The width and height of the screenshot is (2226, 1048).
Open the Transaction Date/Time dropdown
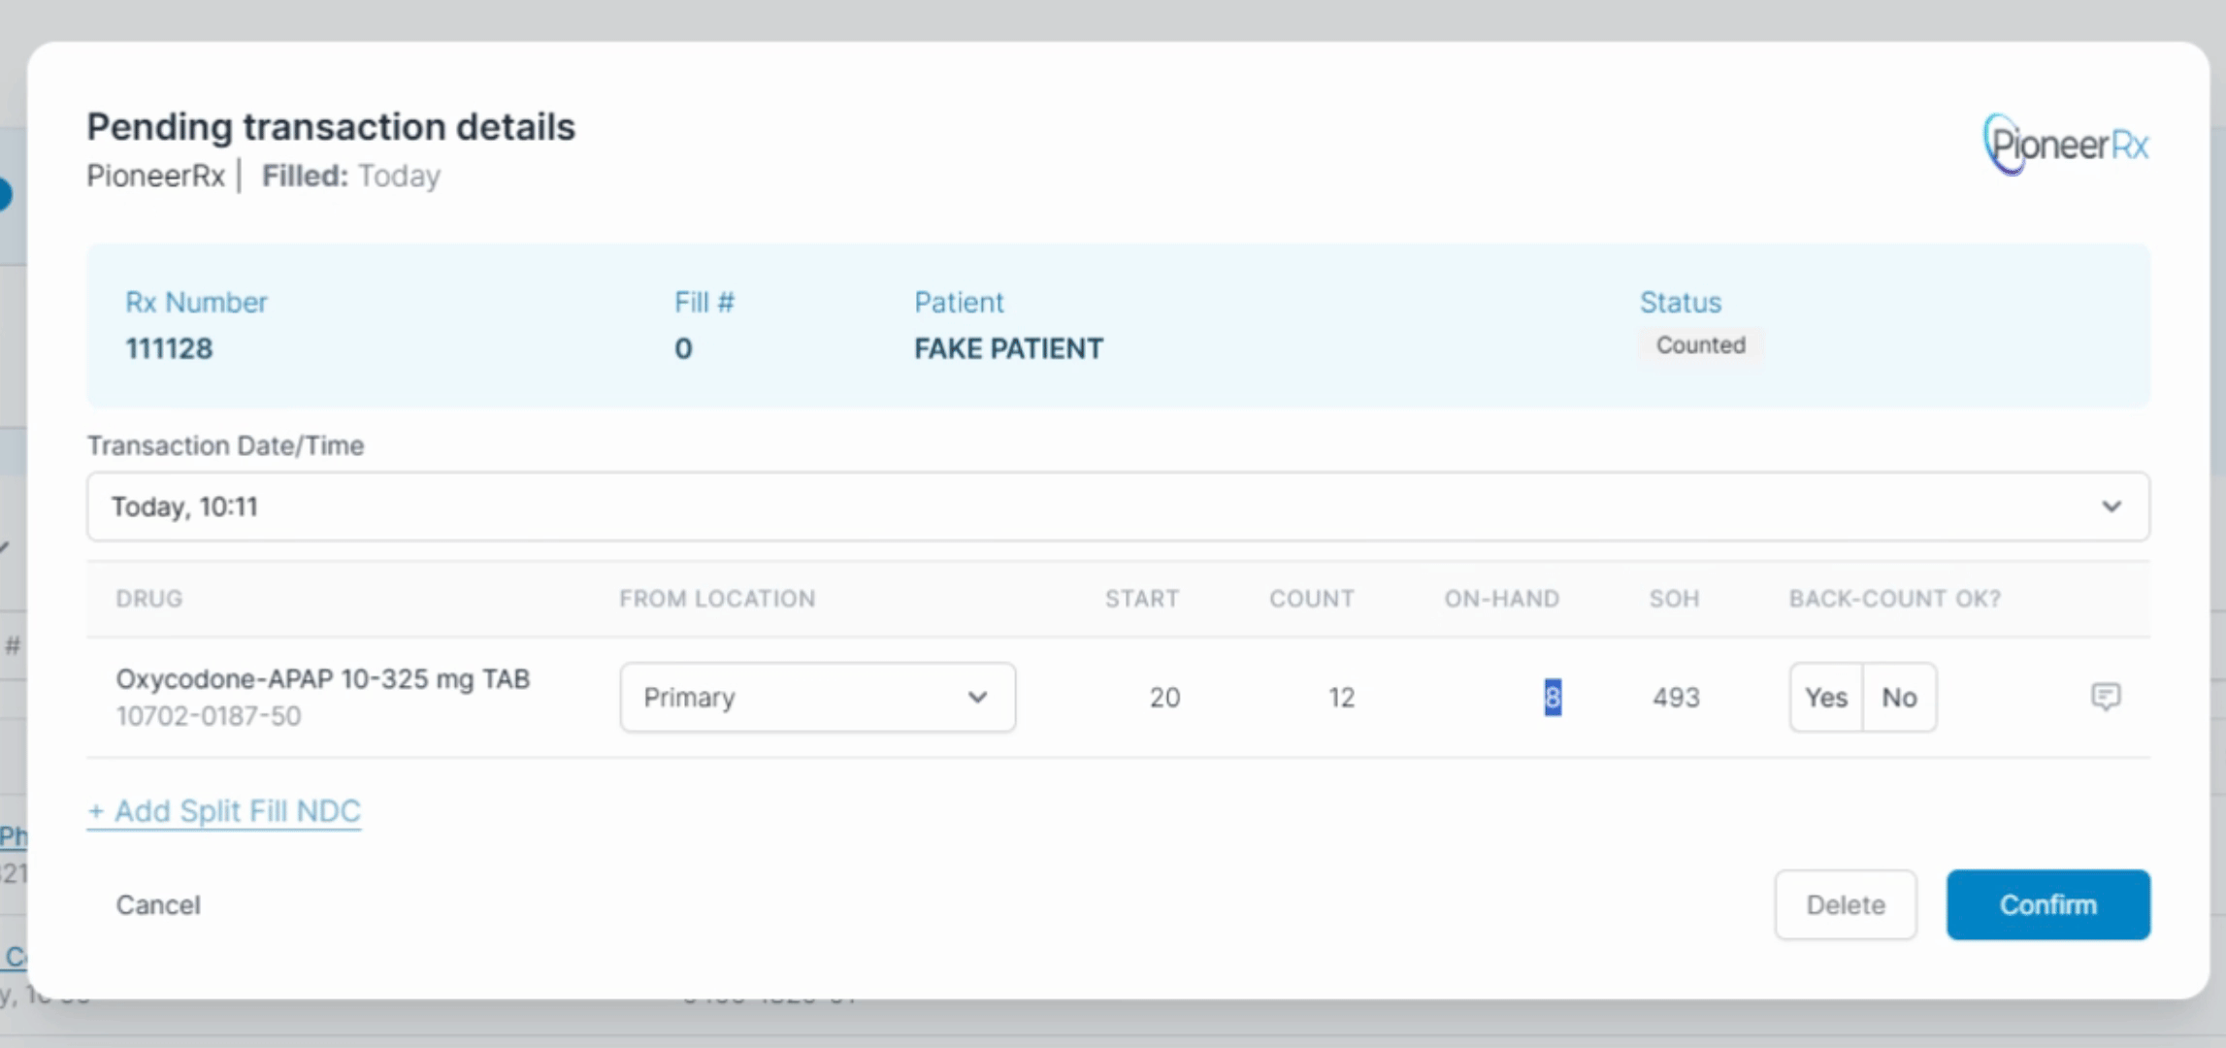pyautogui.click(x=1118, y=507)
